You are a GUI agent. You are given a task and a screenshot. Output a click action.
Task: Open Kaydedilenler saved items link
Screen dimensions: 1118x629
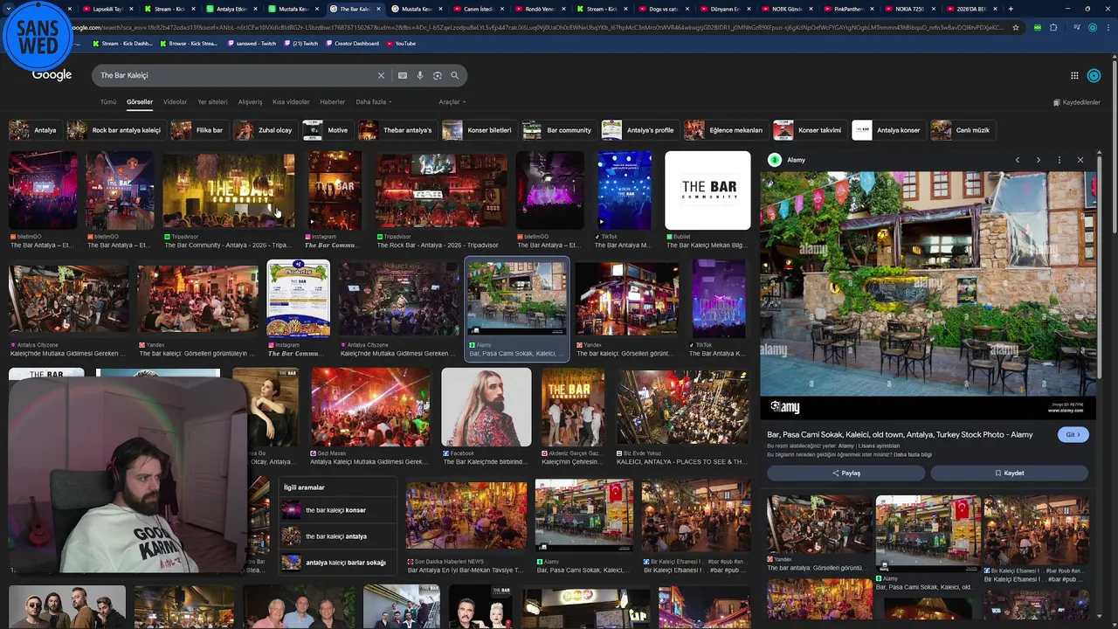click(1077, 102)
